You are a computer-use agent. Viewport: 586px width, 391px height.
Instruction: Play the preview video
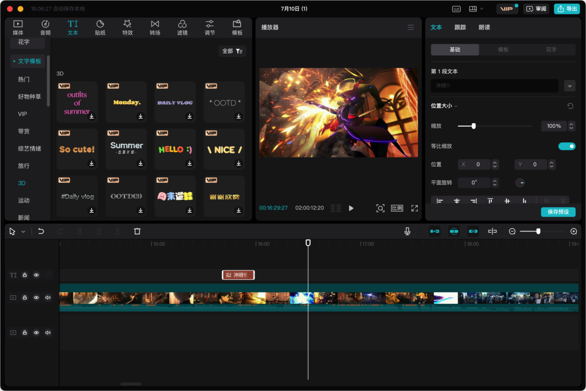[x=351, y=208]
